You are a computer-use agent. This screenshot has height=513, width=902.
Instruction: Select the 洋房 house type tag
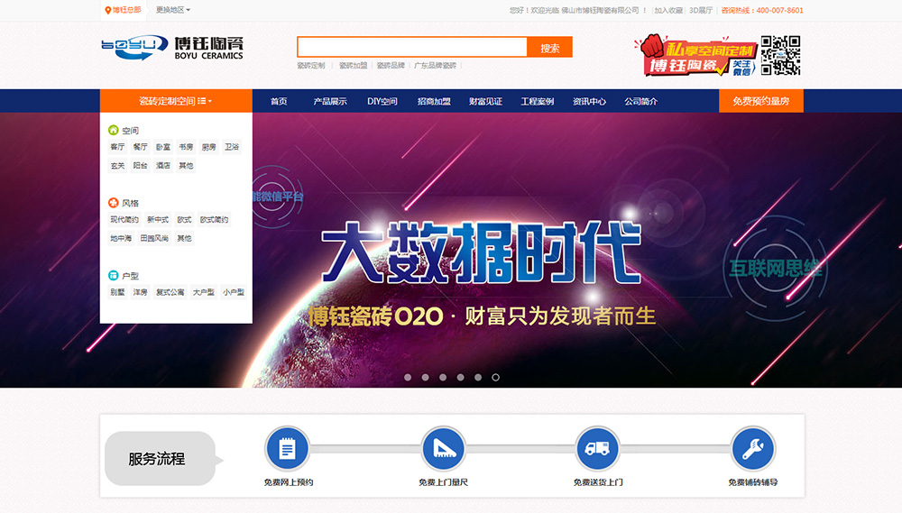(x=141, y=292)
